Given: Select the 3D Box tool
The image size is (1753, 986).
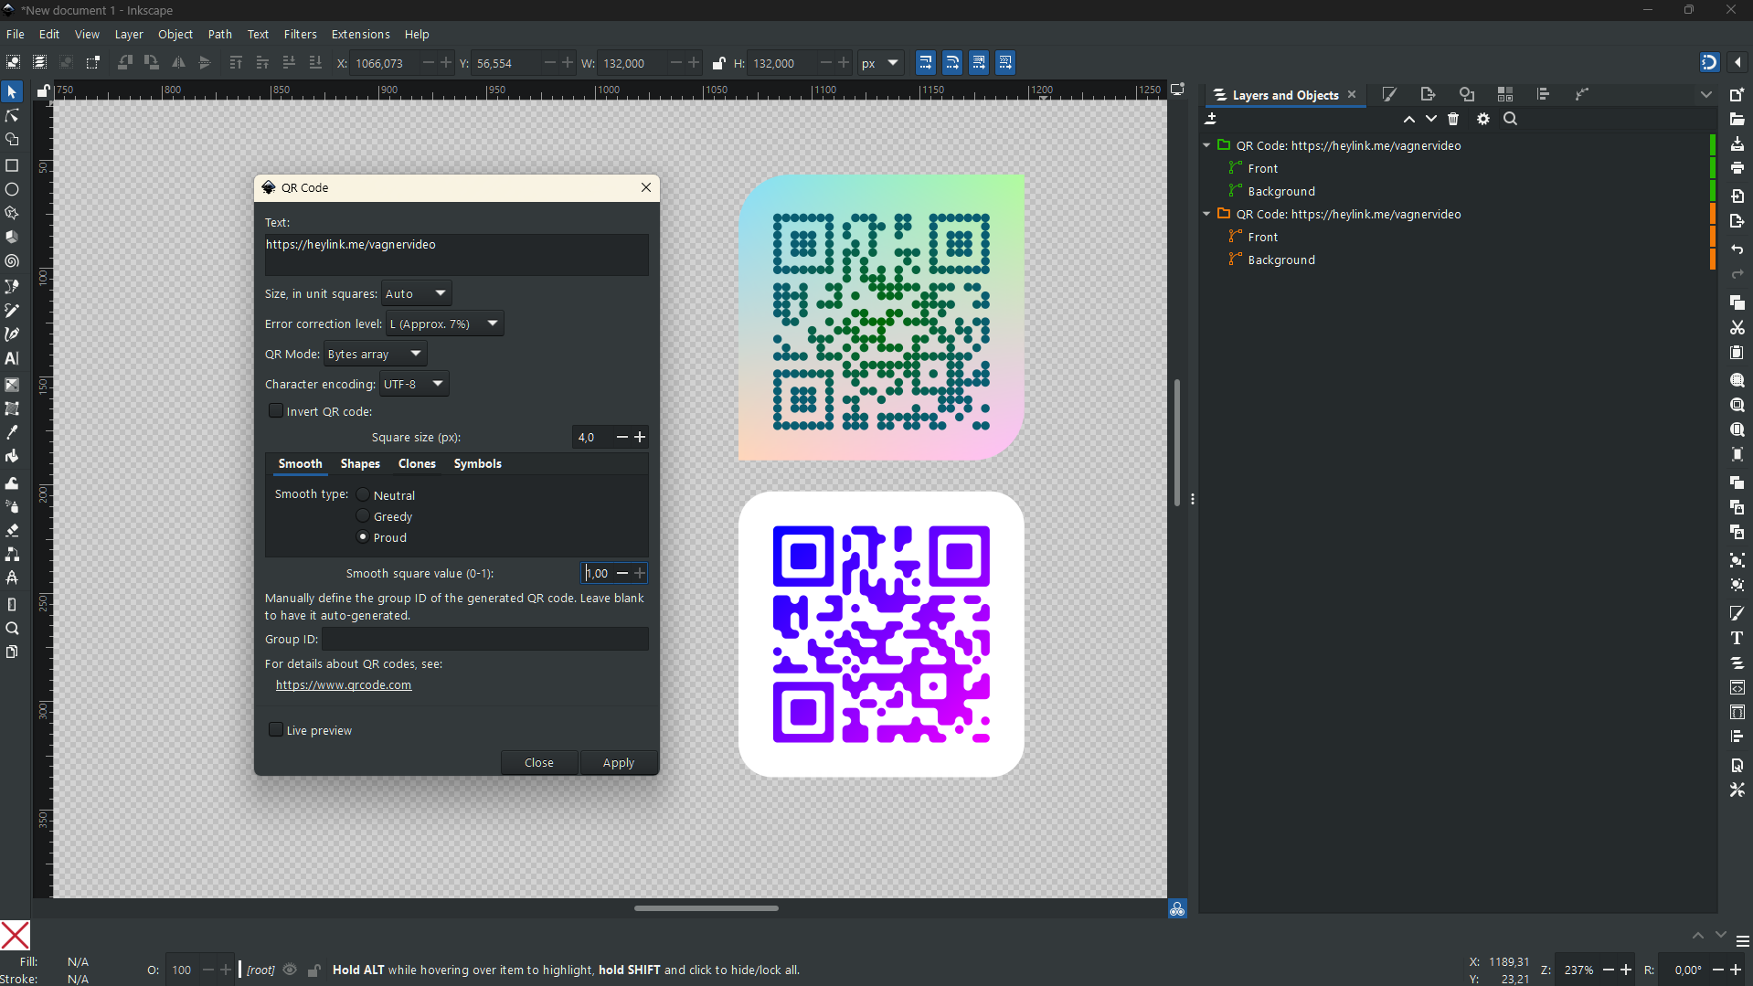Looking at the screenshot, I should 12,237.
